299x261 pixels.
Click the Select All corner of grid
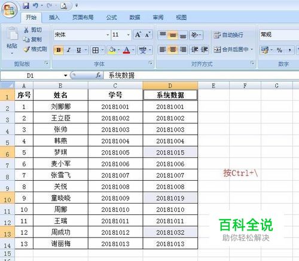coord(7,85)
